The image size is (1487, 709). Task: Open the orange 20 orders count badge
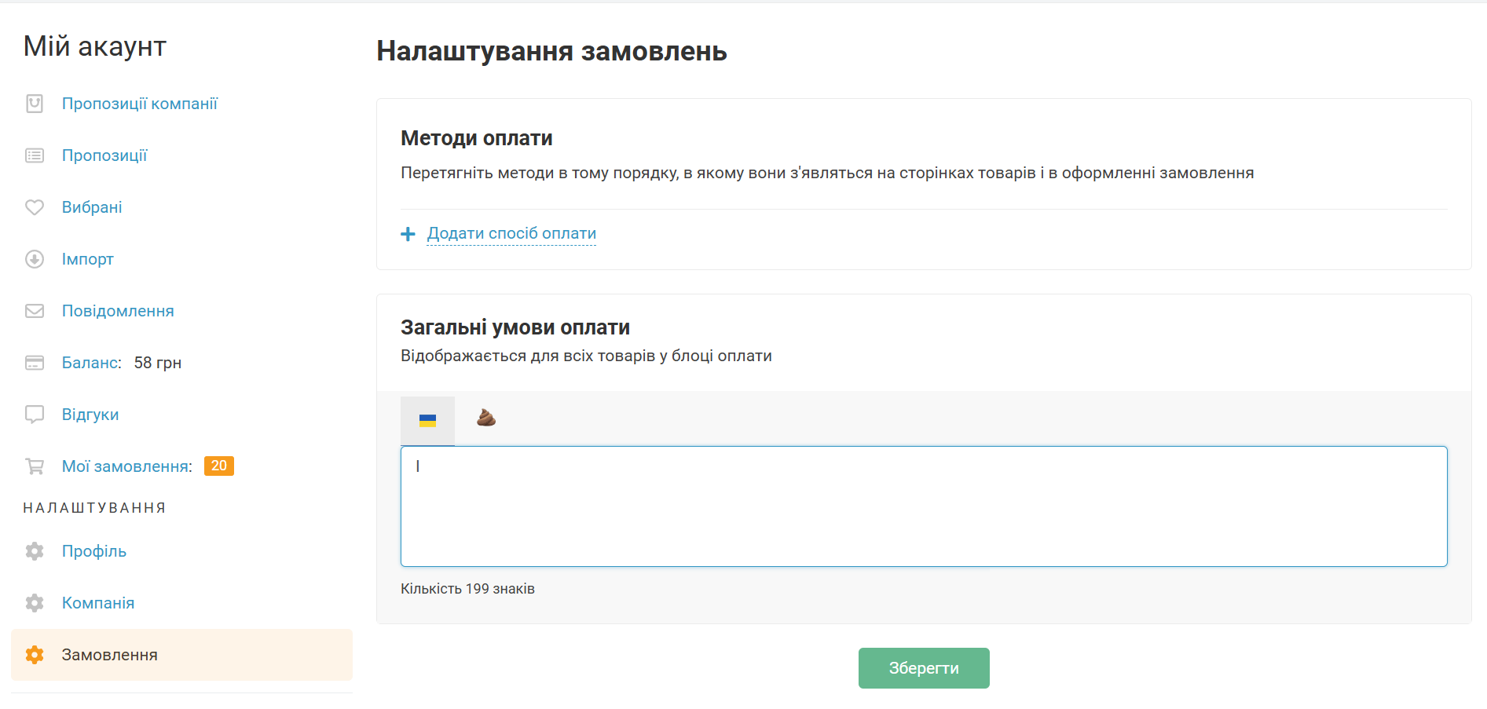click(218, 466)
